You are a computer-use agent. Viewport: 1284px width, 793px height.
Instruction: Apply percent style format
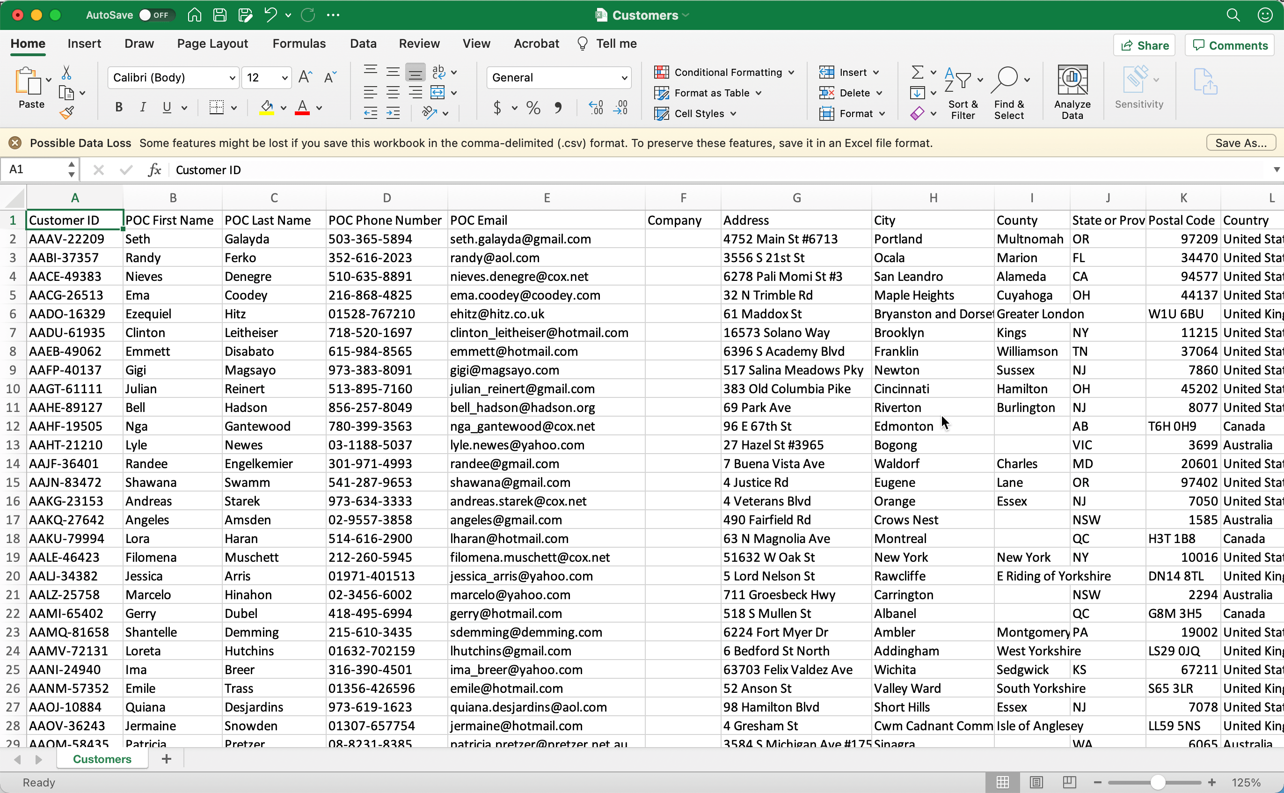coord(533,108)
